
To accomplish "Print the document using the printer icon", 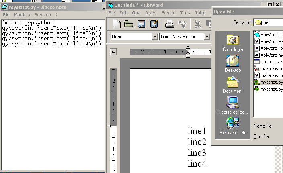I will coord(170,24).
